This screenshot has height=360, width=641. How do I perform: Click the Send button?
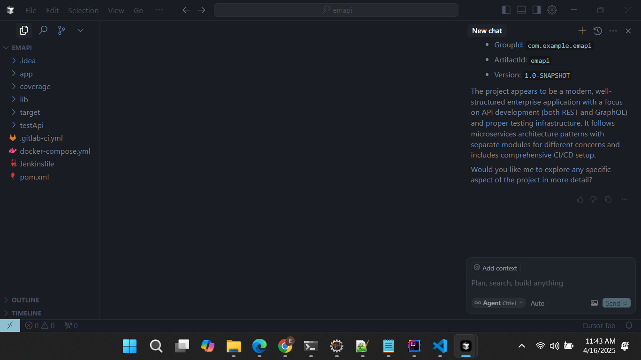pyautogui.click(x=617, y=303)
